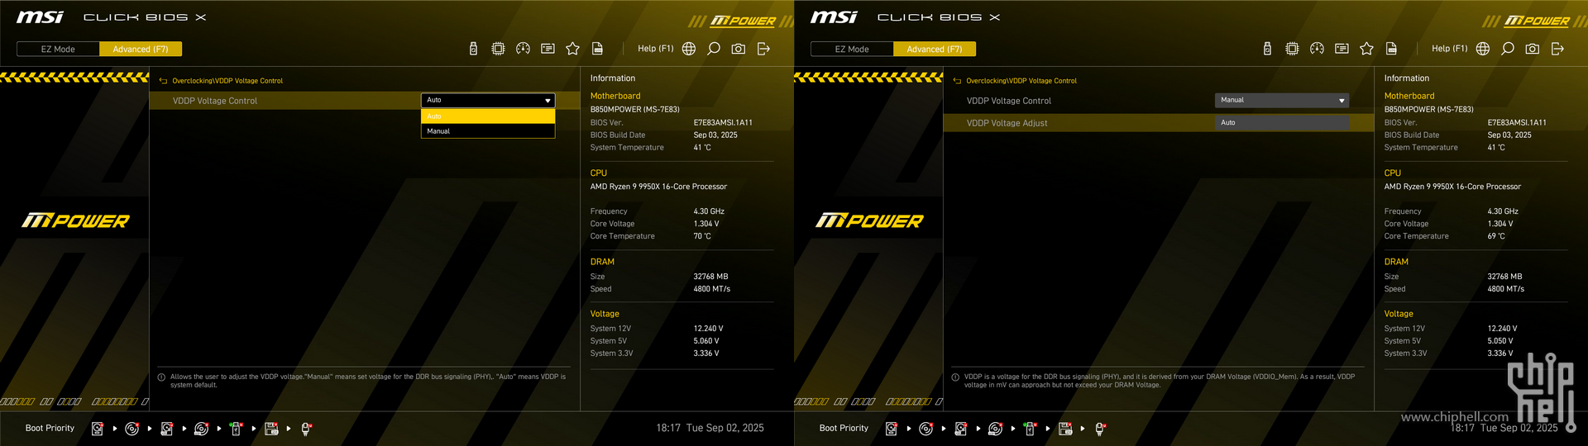1588x446 pixels.
Task: Click camera screenshot icon in right BIOS screen
Action: click(x=1533, y=49)
